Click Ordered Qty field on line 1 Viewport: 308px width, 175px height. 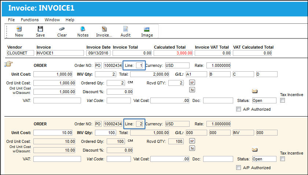click(116, 83)
